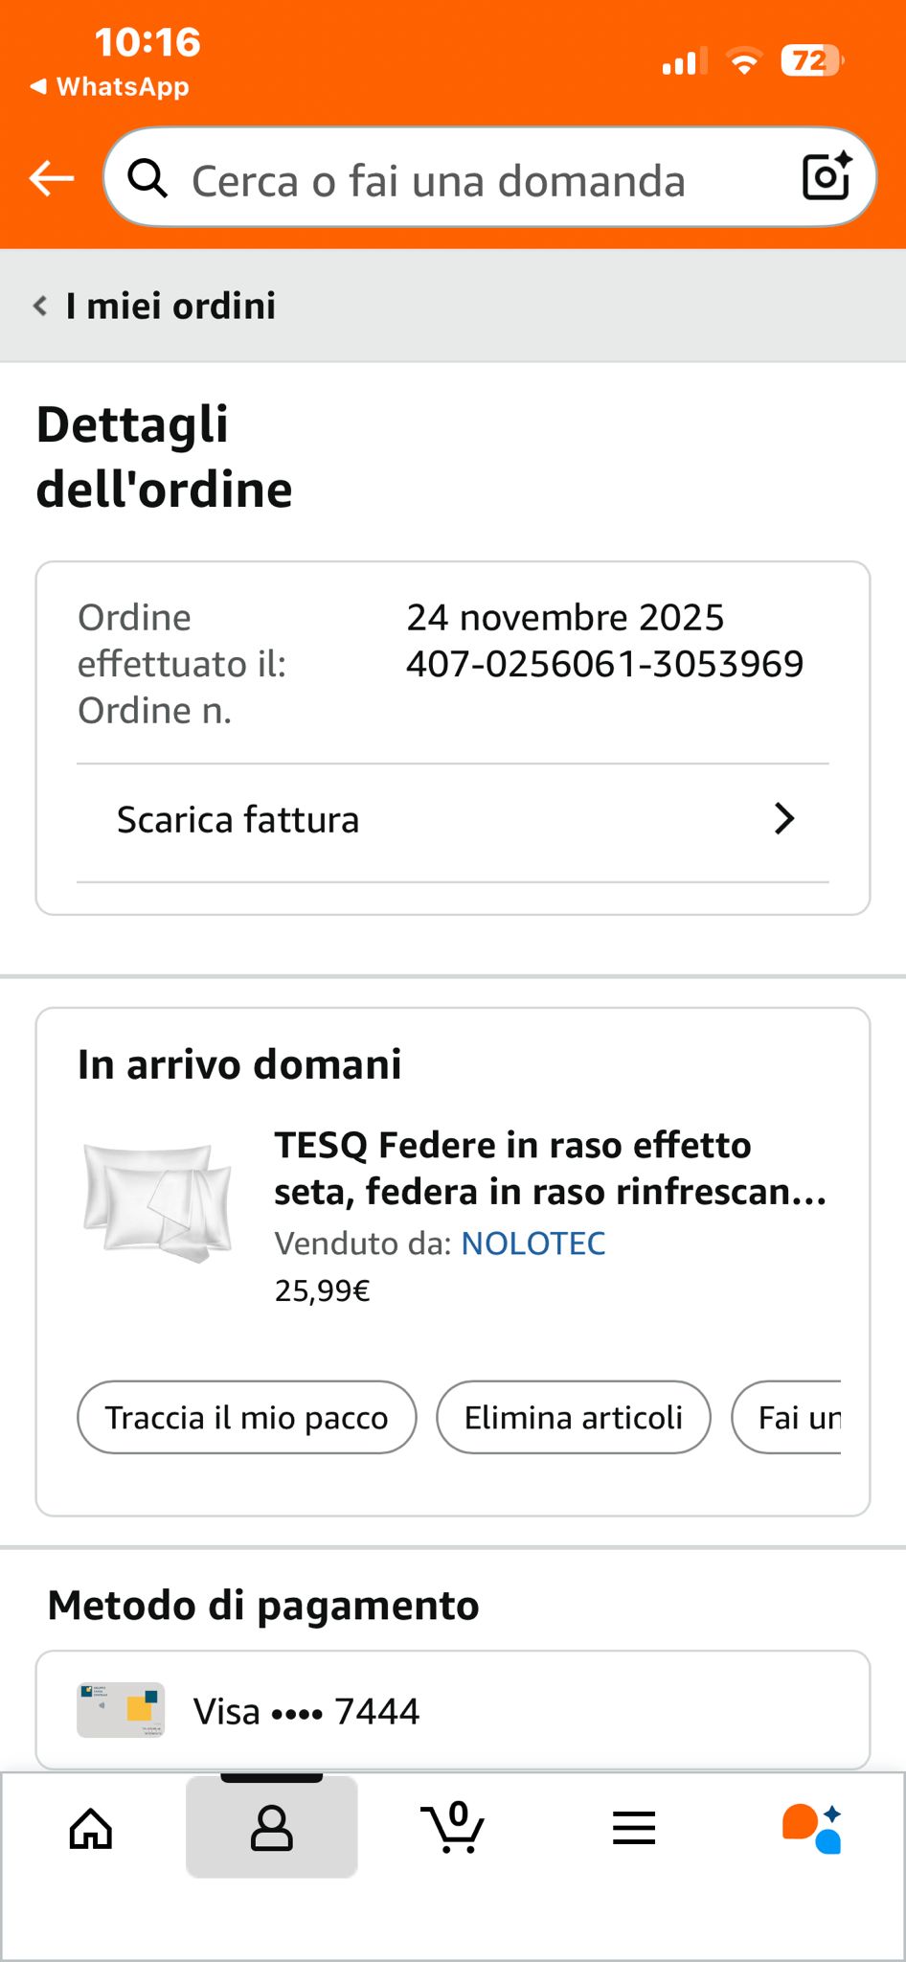Return to WhatsApp via status bar
The height and width of the screenshot is (1962, 906).
click(x=110, y=87)
